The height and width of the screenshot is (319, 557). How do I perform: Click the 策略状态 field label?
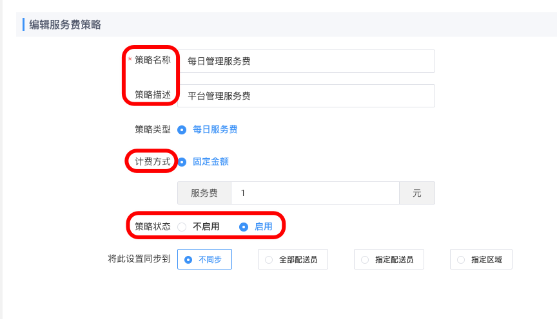point(152,226)
